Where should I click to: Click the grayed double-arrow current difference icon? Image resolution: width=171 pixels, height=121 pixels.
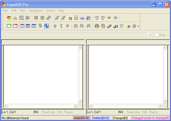click(61, 26)
